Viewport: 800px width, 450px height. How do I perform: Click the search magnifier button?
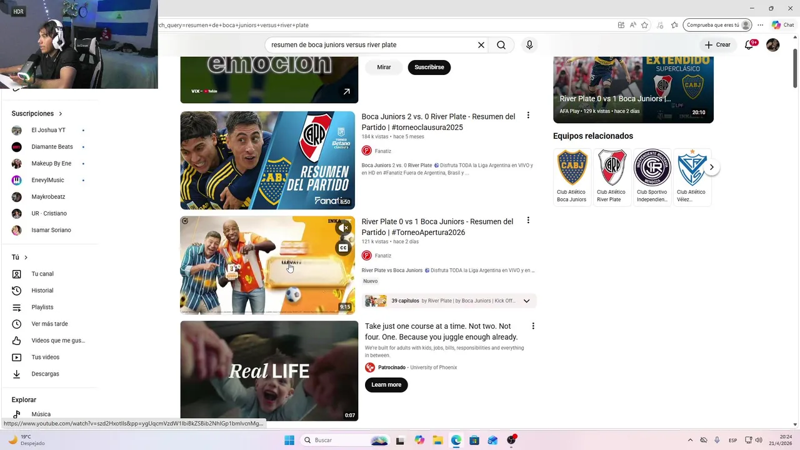pos(501,45)
